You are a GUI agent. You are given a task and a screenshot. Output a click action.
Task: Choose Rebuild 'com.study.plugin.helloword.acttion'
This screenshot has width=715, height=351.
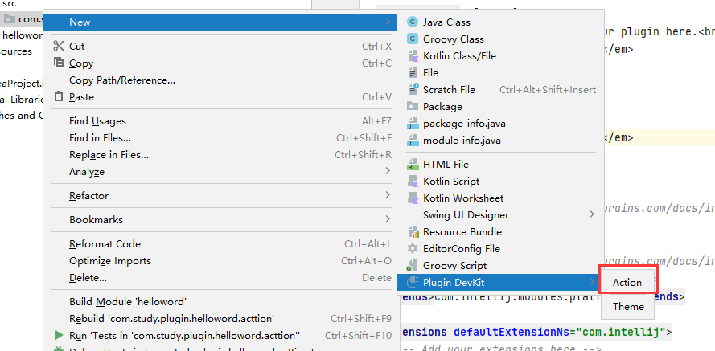[x=220, y=318]
